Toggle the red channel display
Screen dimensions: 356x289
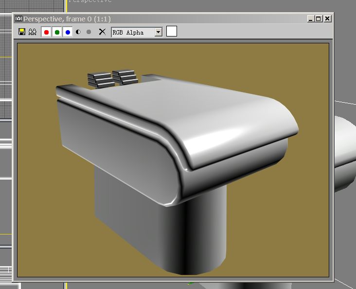(46, 32)
